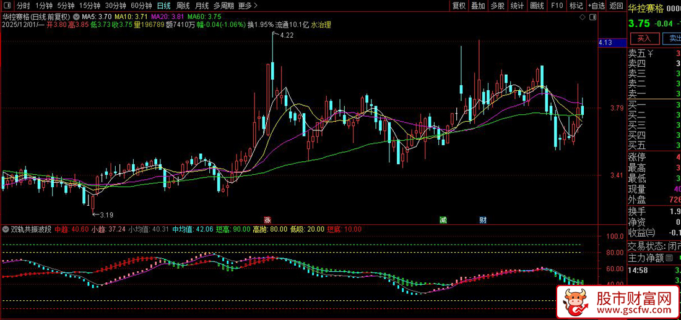Select the 1分钟 period tab
This screenshot has height=320, width=681.
tap(44, 6)
